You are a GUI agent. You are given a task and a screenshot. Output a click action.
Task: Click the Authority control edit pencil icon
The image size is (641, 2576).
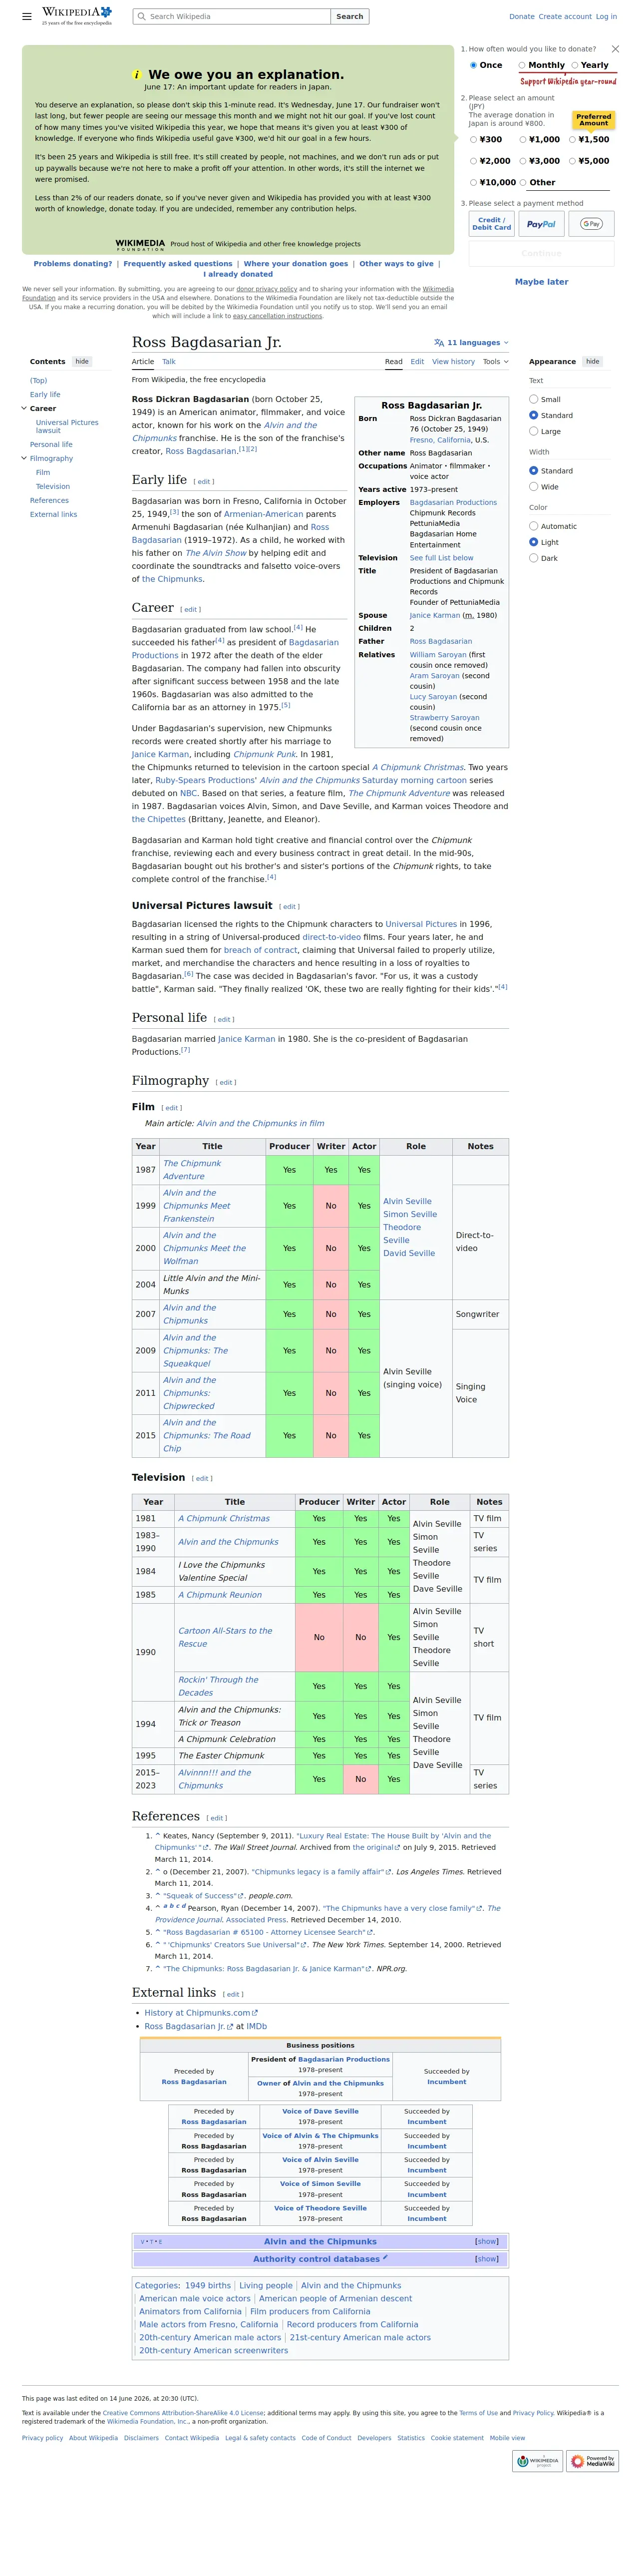(x=385, y=2258)
